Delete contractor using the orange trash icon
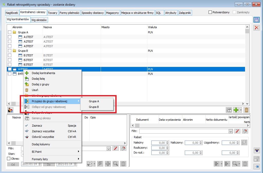 (246, 110)
